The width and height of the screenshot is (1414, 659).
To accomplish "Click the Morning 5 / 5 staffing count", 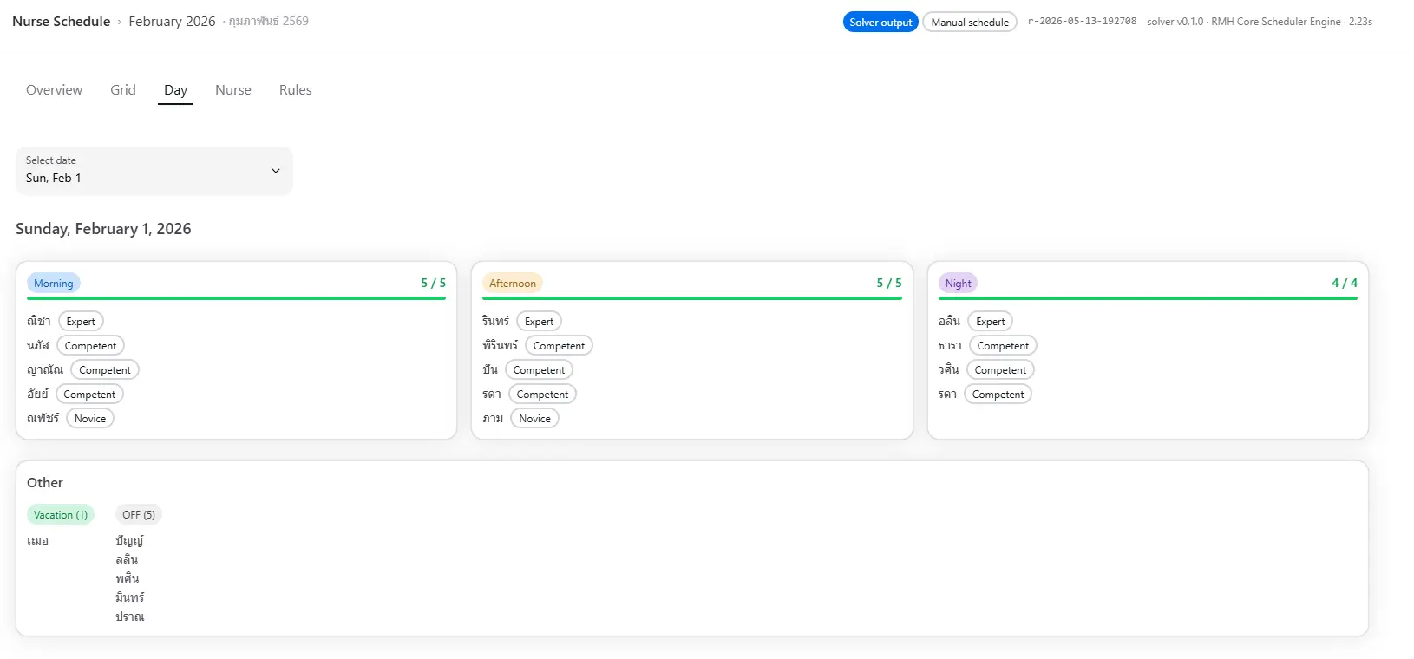I will 434,283.
